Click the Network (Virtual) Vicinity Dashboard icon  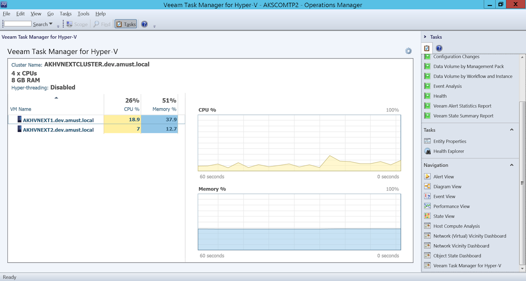tap(427, 236)
